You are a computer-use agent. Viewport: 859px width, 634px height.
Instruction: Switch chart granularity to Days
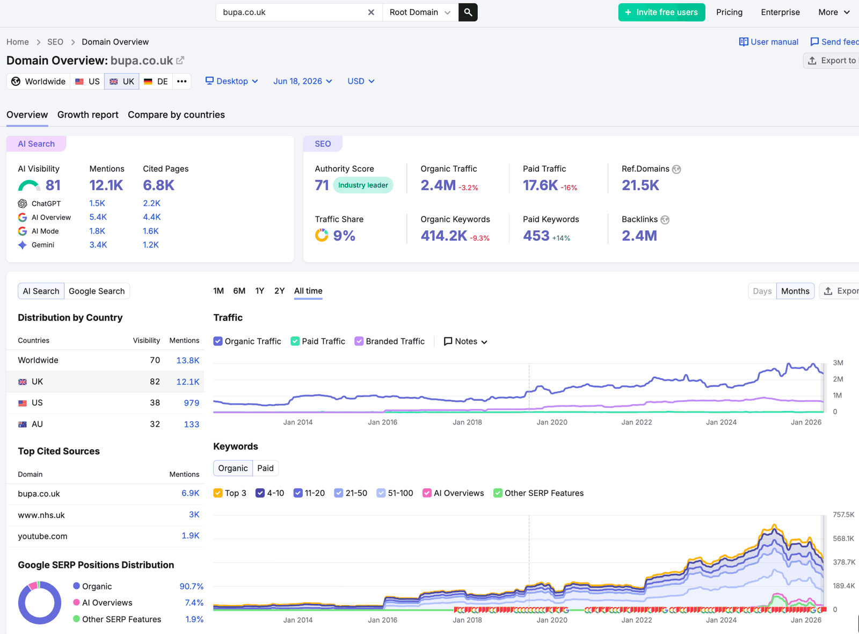coord(762,291)
